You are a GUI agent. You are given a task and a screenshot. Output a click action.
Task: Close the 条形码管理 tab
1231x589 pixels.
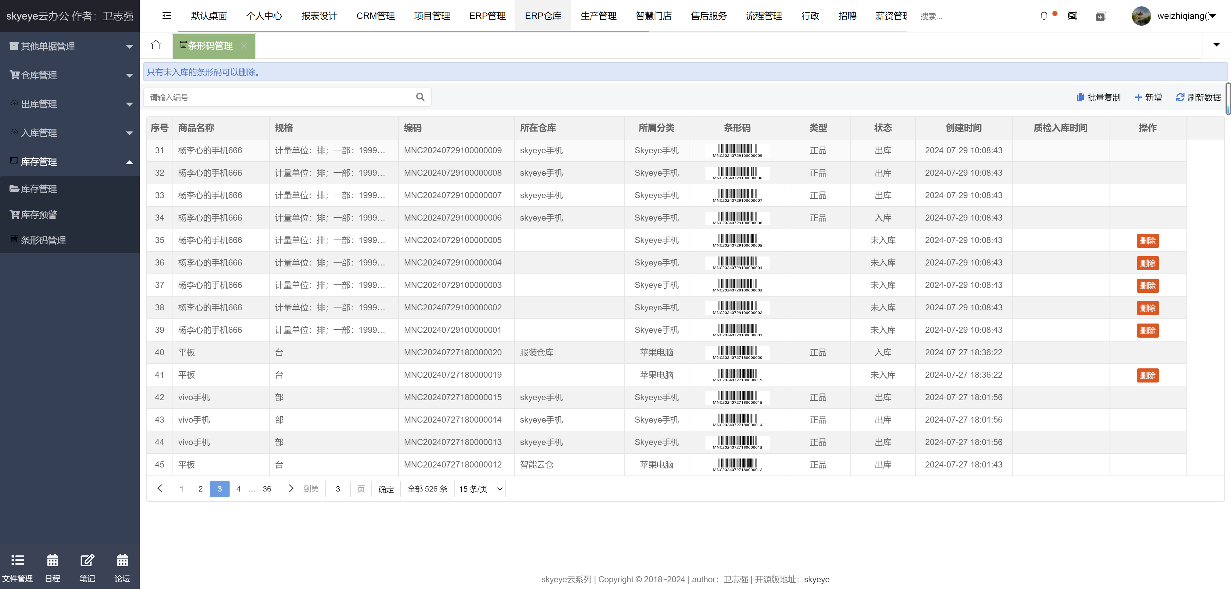tap(244, 46)
